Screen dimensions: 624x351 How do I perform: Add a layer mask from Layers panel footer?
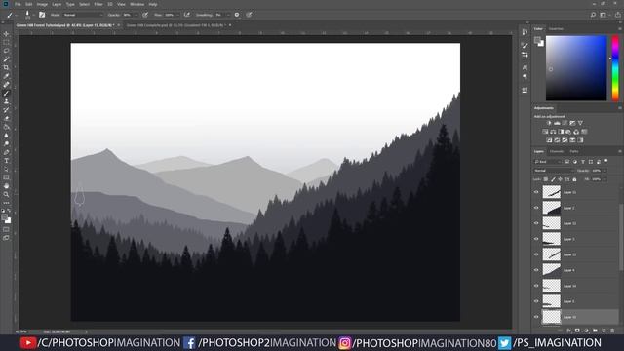(577, 331)
